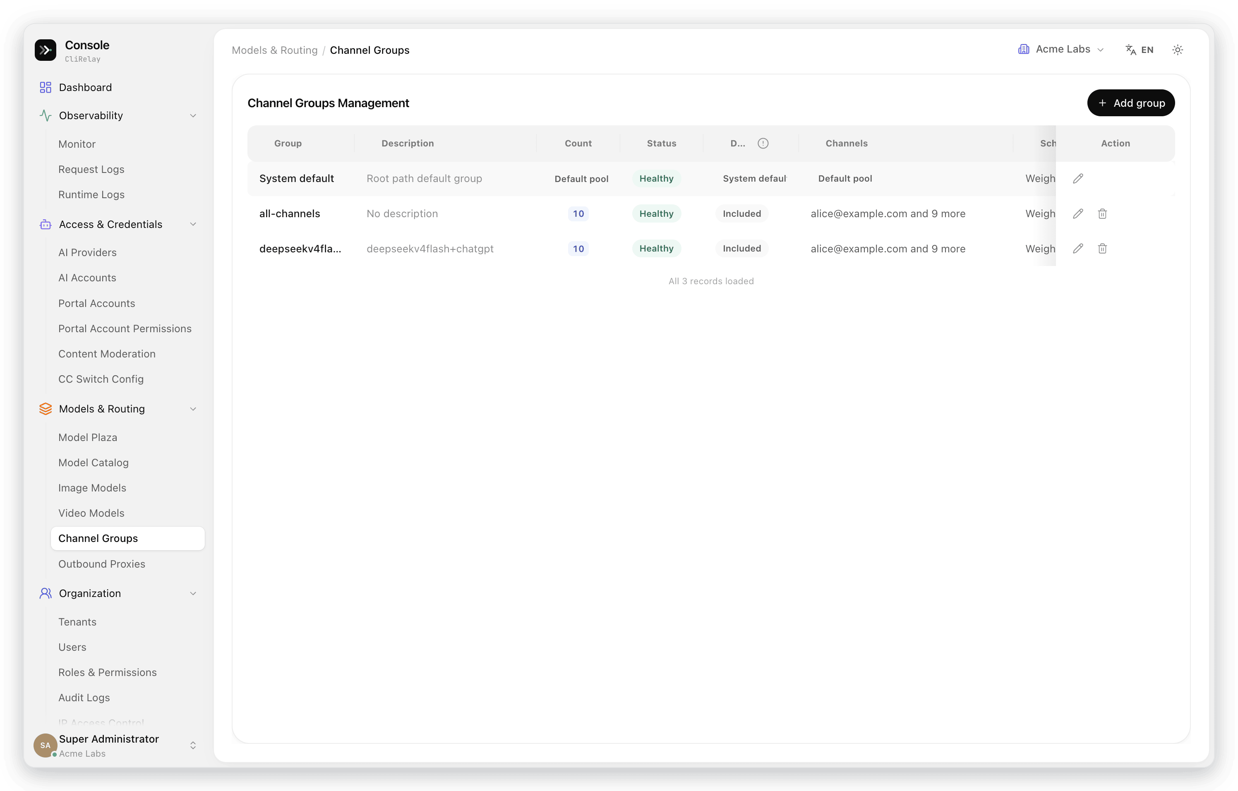
Task: Delete the all-channels group
Action: [1102, 214]
